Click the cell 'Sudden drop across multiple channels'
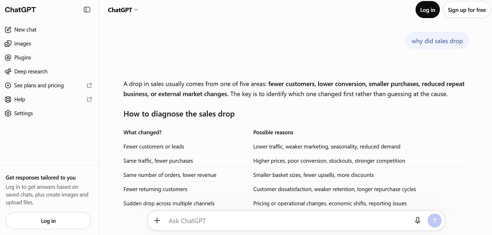 pyautogui.click(x=169, y=203)
